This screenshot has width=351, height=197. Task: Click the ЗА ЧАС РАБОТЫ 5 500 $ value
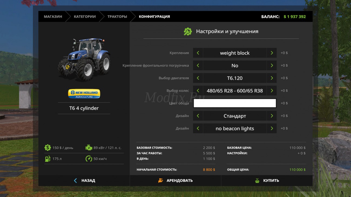pos(209,153)
